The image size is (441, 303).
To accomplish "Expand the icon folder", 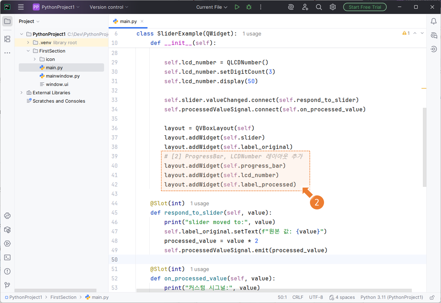I will tap(35, 59).
